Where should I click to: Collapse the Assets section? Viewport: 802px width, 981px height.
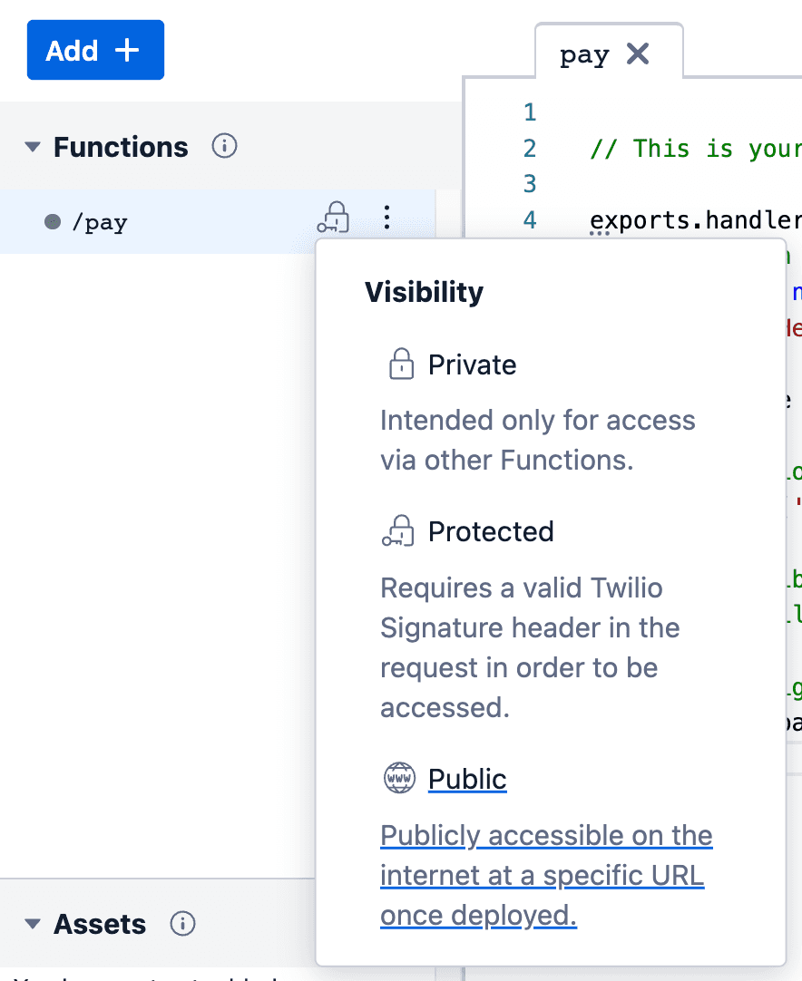coord(32,924)
